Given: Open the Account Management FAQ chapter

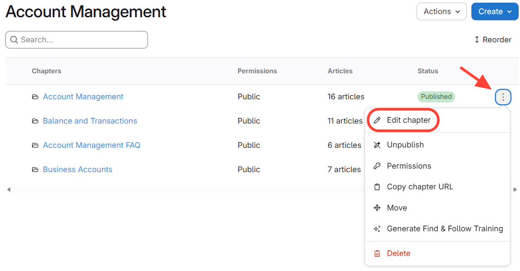Looking at the screenshot, I should (x=91, y=145).
